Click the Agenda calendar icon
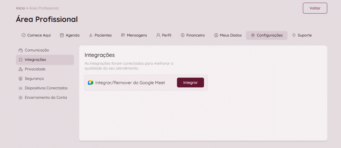The width and height of the screenshot is (341, 148). 62,35
